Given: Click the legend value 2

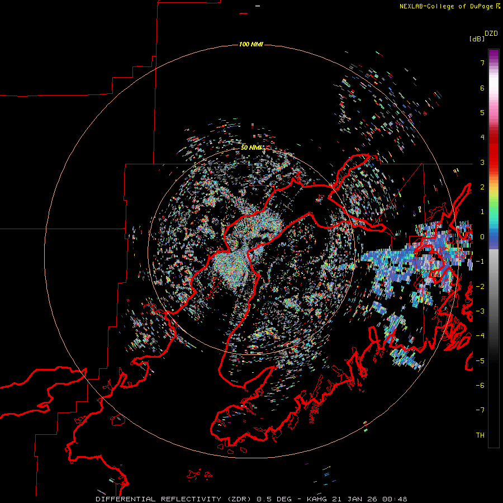Looking at the screenshot, I should click(x=482, y=187).
